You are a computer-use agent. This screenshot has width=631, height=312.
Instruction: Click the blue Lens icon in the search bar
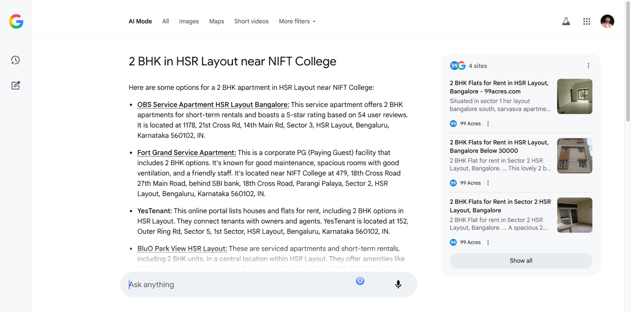click(360, 280)
